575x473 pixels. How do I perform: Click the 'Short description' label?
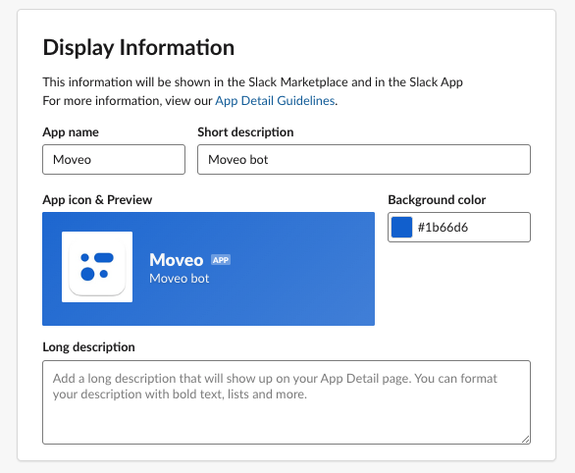(x=245, y=132)
